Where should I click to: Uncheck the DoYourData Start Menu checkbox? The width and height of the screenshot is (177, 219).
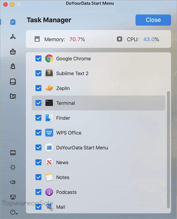38,147
